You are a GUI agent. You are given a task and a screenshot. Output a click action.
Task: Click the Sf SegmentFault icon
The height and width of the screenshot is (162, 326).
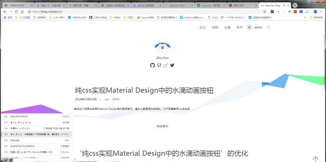(x=159, y=65)
